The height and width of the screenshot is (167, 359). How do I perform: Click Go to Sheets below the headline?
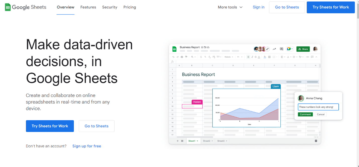click(x=96, y=126)
